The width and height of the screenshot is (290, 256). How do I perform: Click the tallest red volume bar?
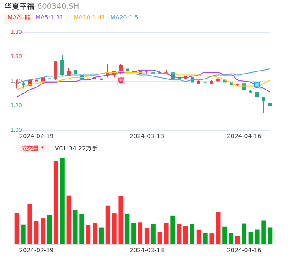pos(56,202)
